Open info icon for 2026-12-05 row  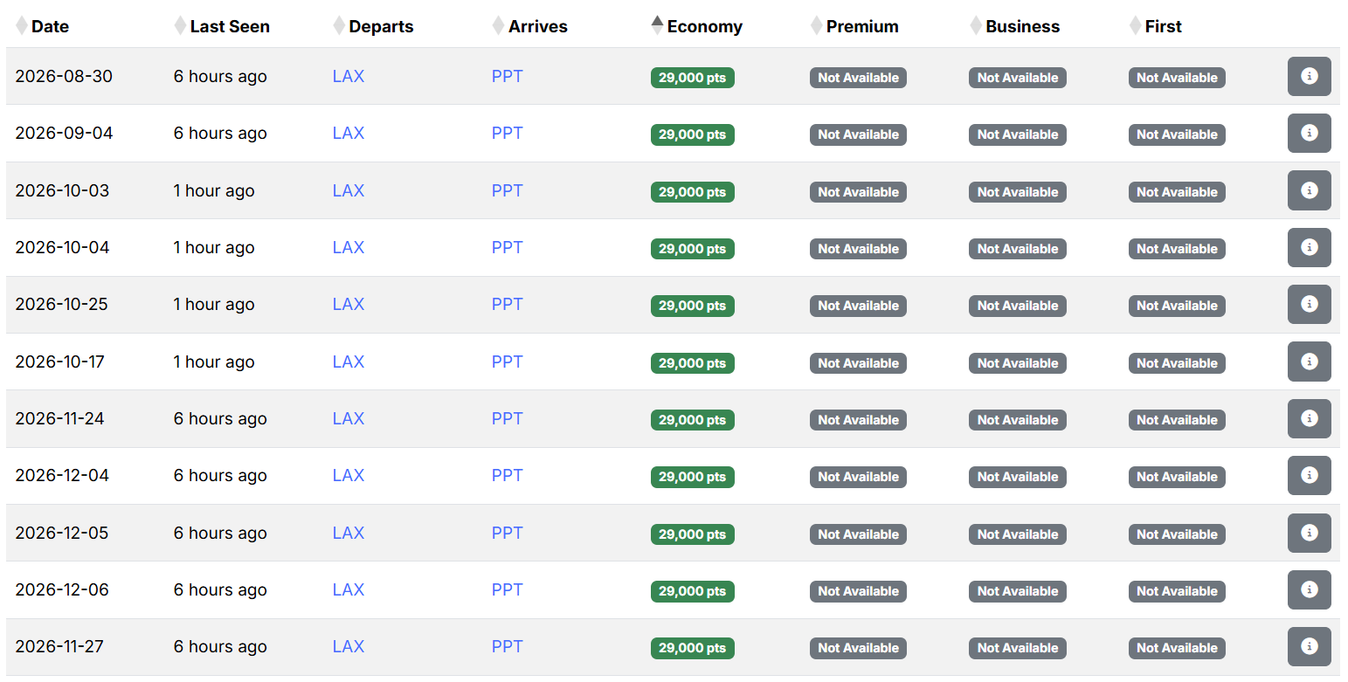[x=1309, y=533]
